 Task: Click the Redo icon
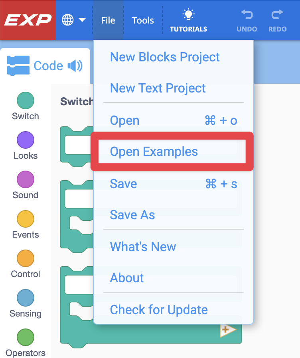pos(277,19)
